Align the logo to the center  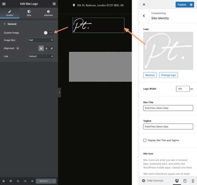pos(46,48)
